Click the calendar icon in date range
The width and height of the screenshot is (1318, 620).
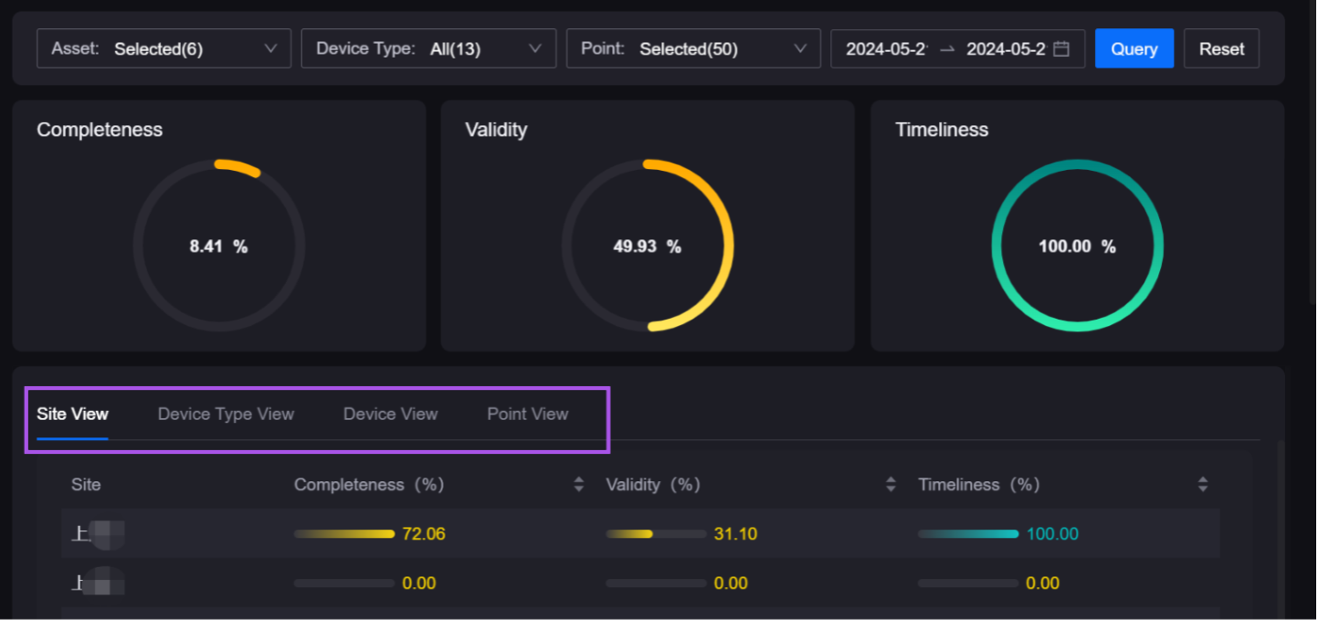(x=1061, y=49)
